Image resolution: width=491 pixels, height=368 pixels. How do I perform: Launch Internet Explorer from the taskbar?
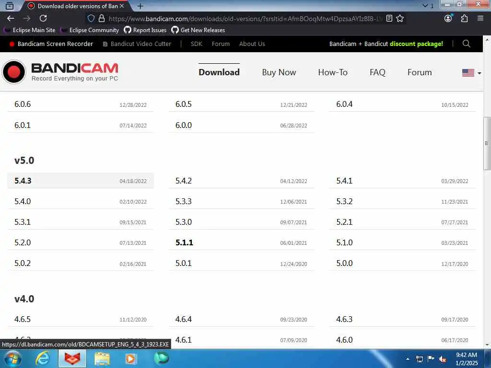coord(42,358)
